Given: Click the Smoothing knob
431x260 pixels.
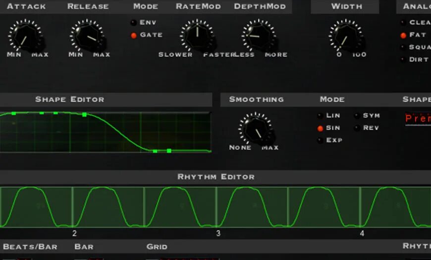Looking at the screenshot, I should pyautogui.click(x=256, y=130).
